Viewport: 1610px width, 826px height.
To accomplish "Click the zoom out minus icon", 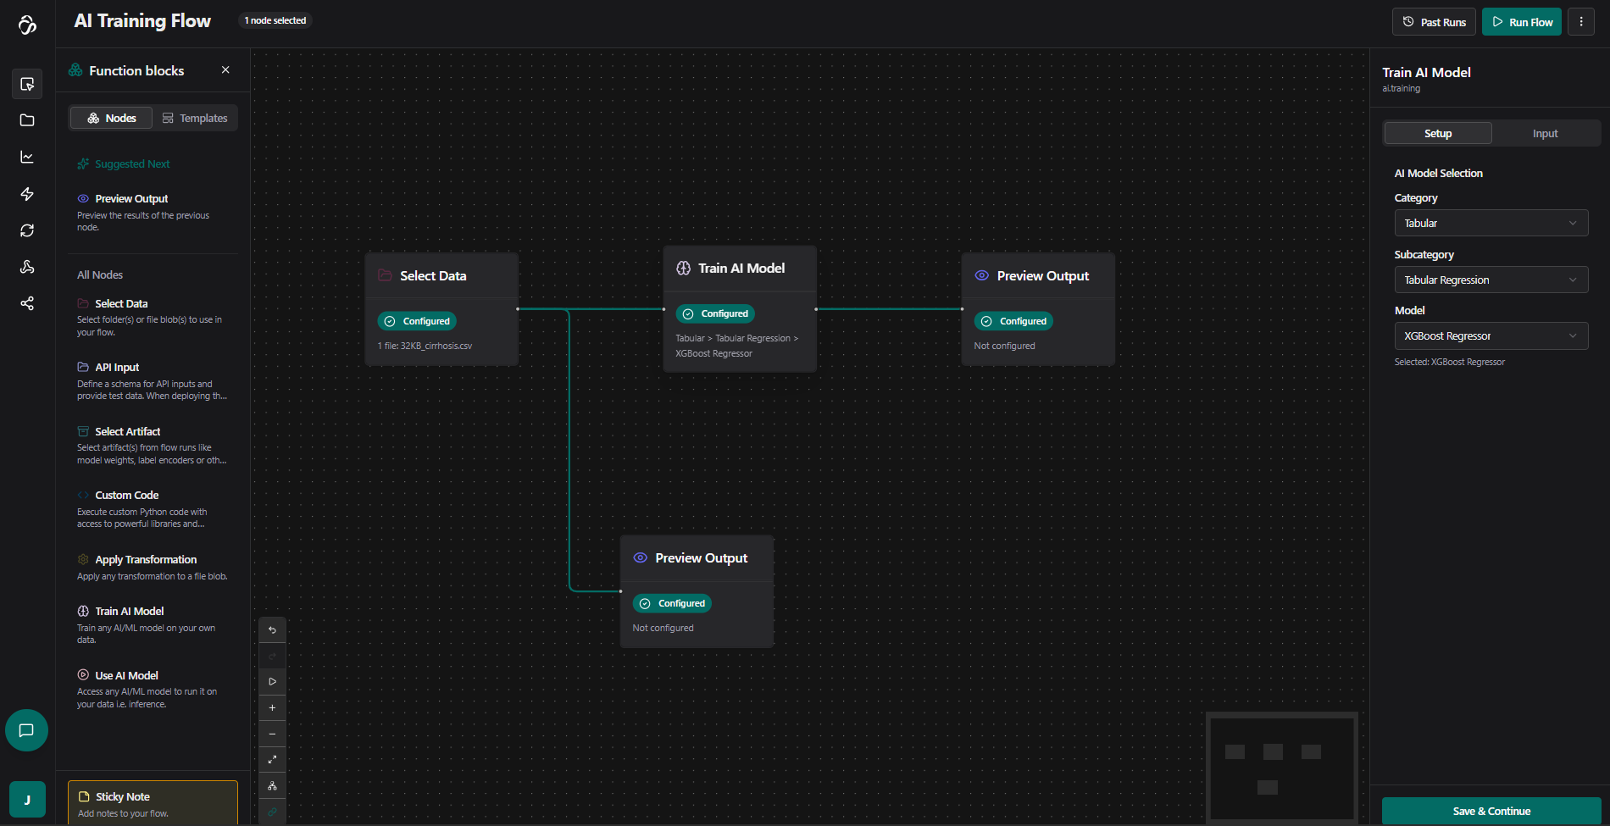I will click(x=272, y=735).
